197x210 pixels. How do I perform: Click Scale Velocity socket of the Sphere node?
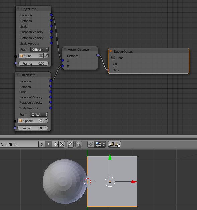(50, 108)
